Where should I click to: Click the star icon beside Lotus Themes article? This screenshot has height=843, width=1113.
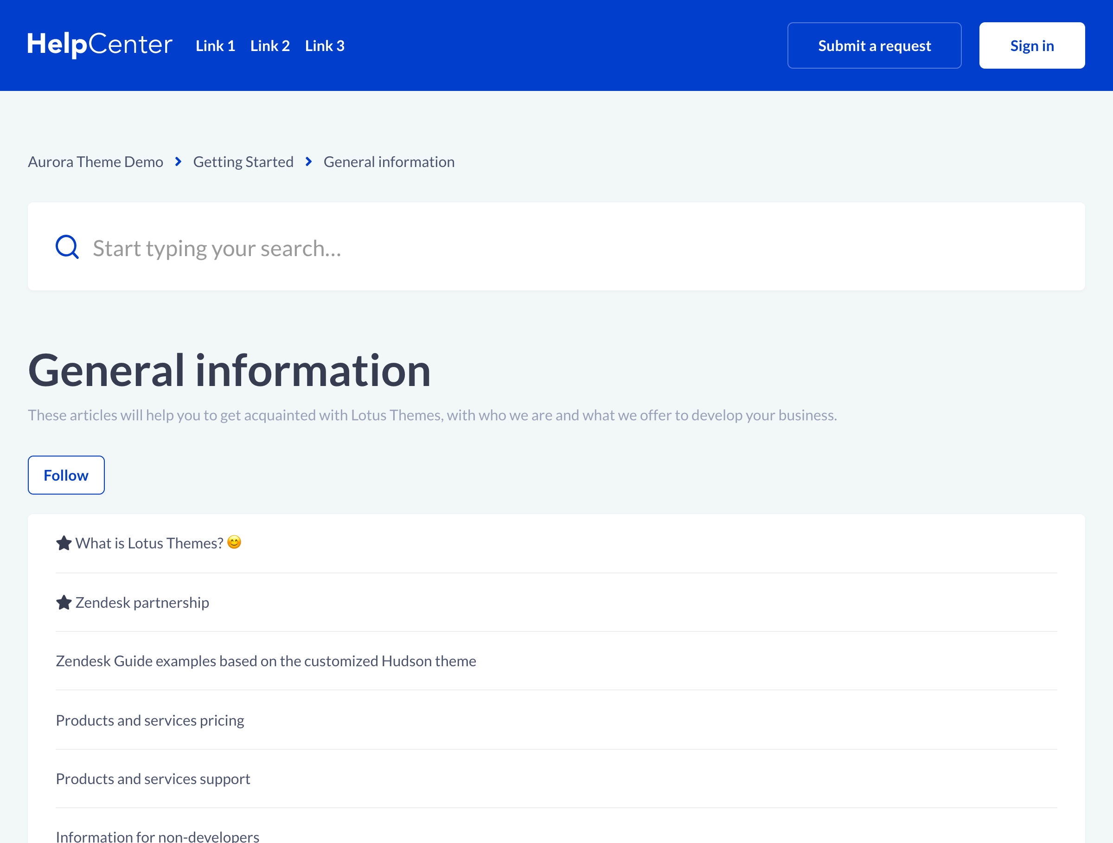[x=64, y=543]
